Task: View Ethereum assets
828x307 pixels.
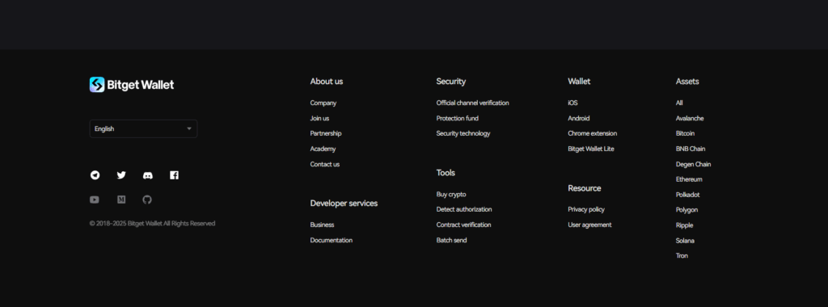Action: (689, 179)
